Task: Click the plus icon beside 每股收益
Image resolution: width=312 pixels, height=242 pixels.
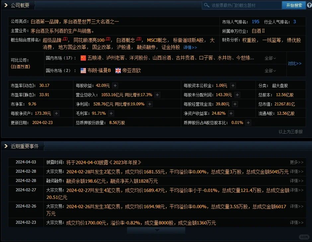Action: [115, 85]
